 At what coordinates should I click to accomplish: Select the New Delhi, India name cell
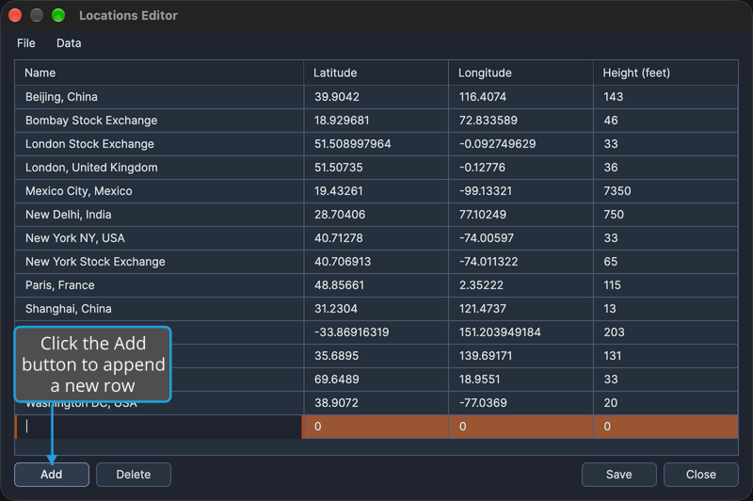pyautogui.click(x=159, y=215)
